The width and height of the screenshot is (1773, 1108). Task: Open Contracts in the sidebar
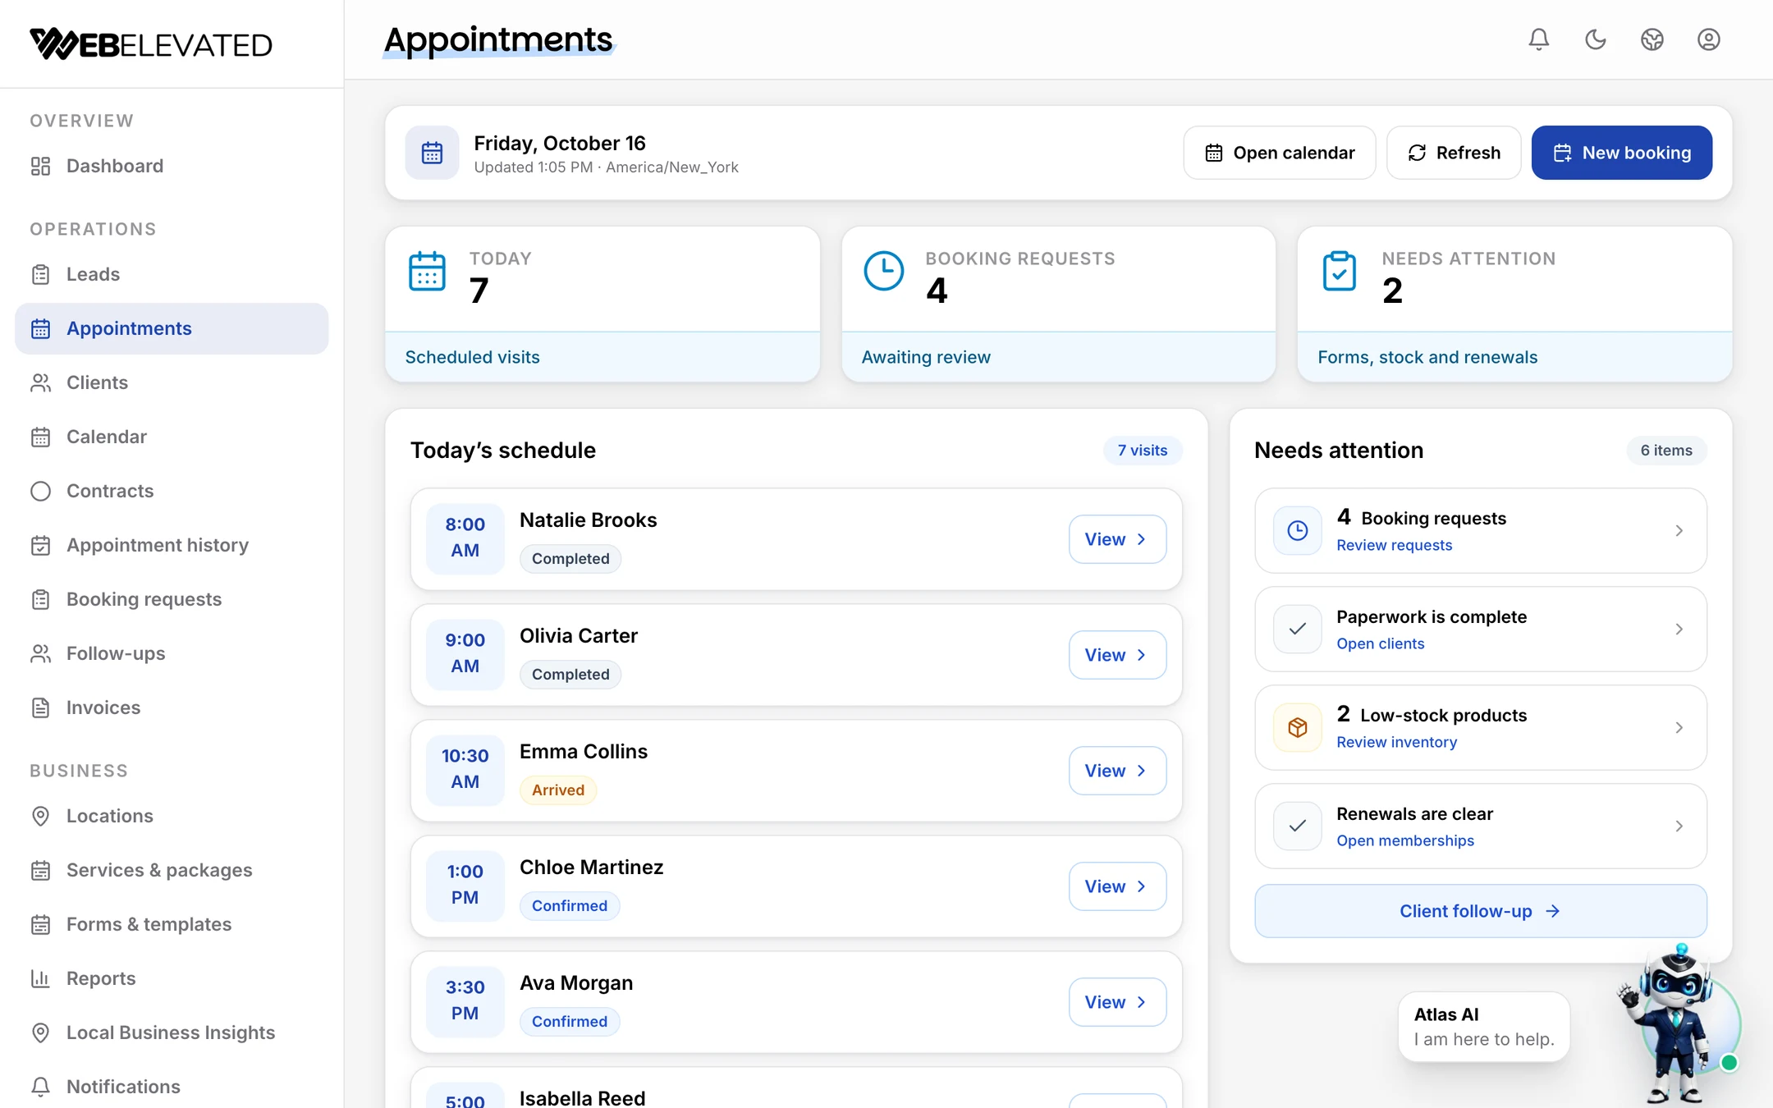[x=172, y=491]
